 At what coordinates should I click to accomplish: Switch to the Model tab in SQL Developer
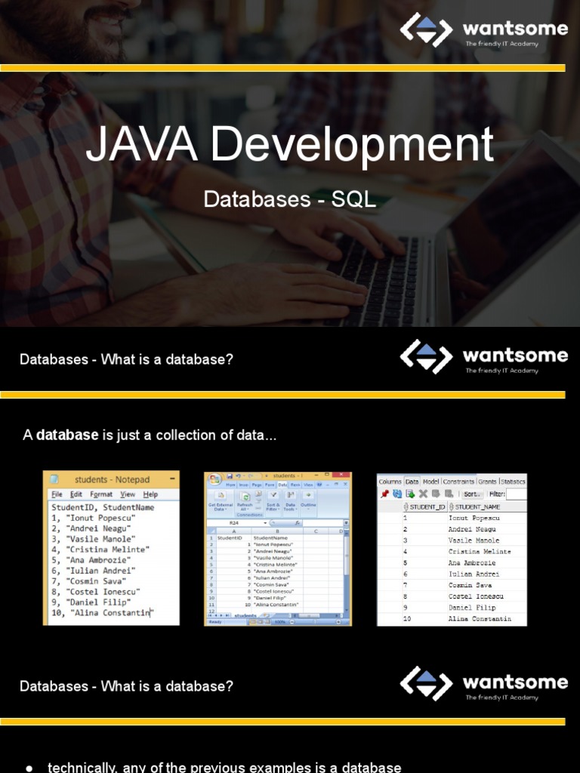pos(430,482)
